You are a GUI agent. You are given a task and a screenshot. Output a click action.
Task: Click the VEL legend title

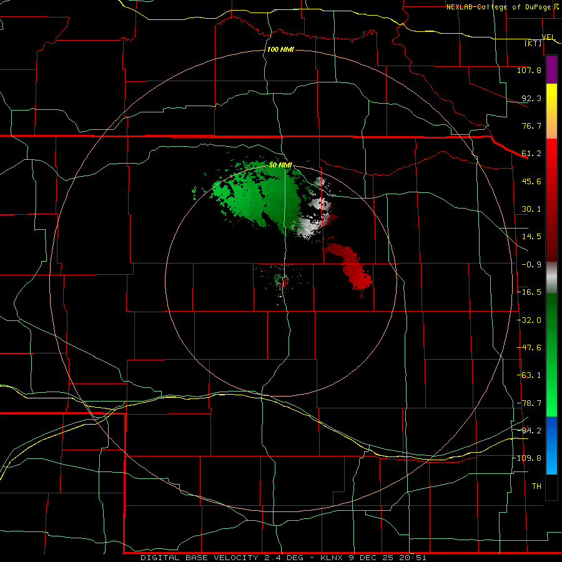tap(548, 37)
